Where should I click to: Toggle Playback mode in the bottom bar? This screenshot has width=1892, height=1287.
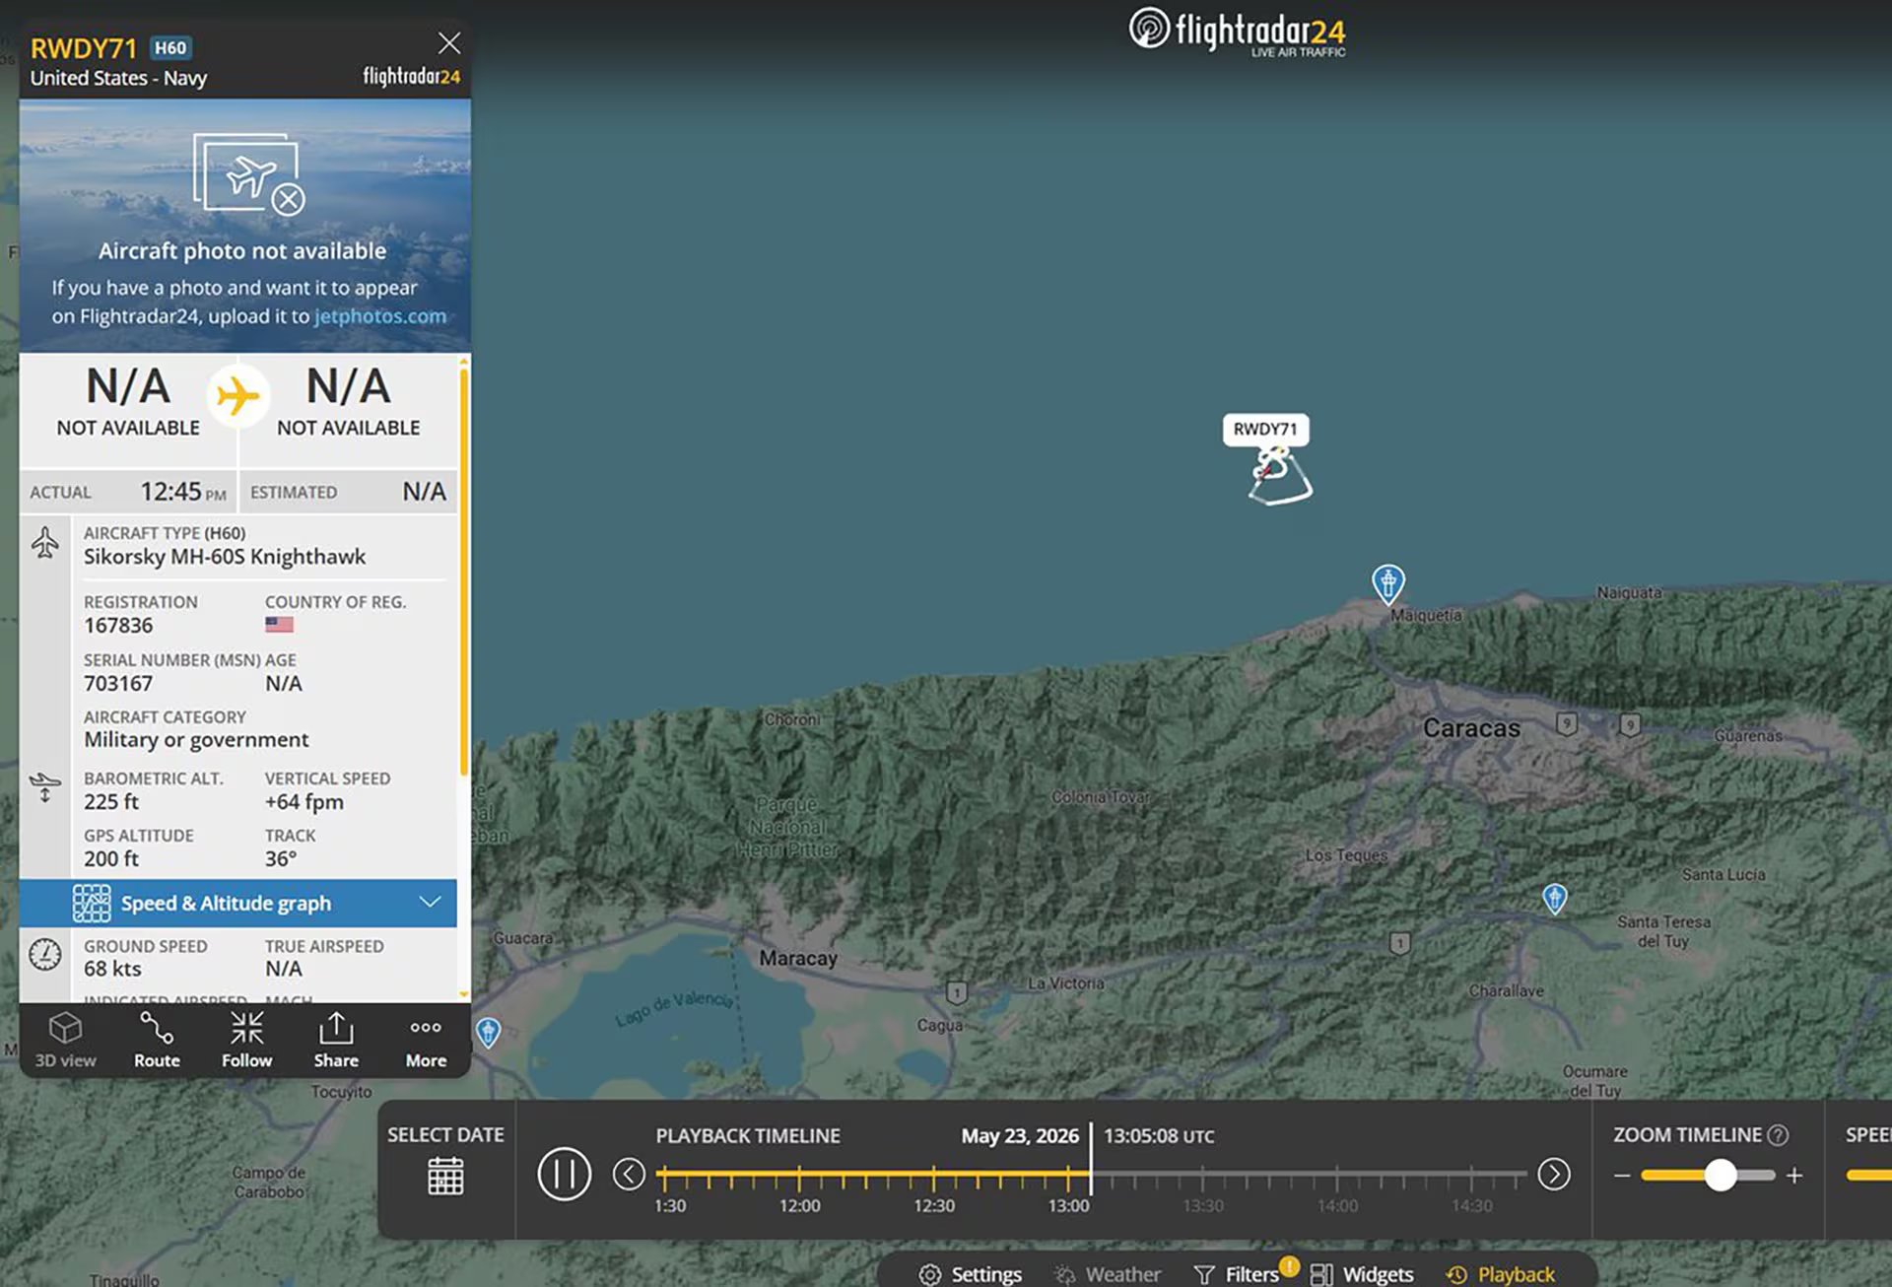[1500, 1274]
